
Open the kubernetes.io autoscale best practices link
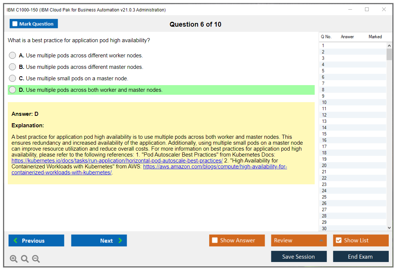pyautogui.click(x=117, y=161)
